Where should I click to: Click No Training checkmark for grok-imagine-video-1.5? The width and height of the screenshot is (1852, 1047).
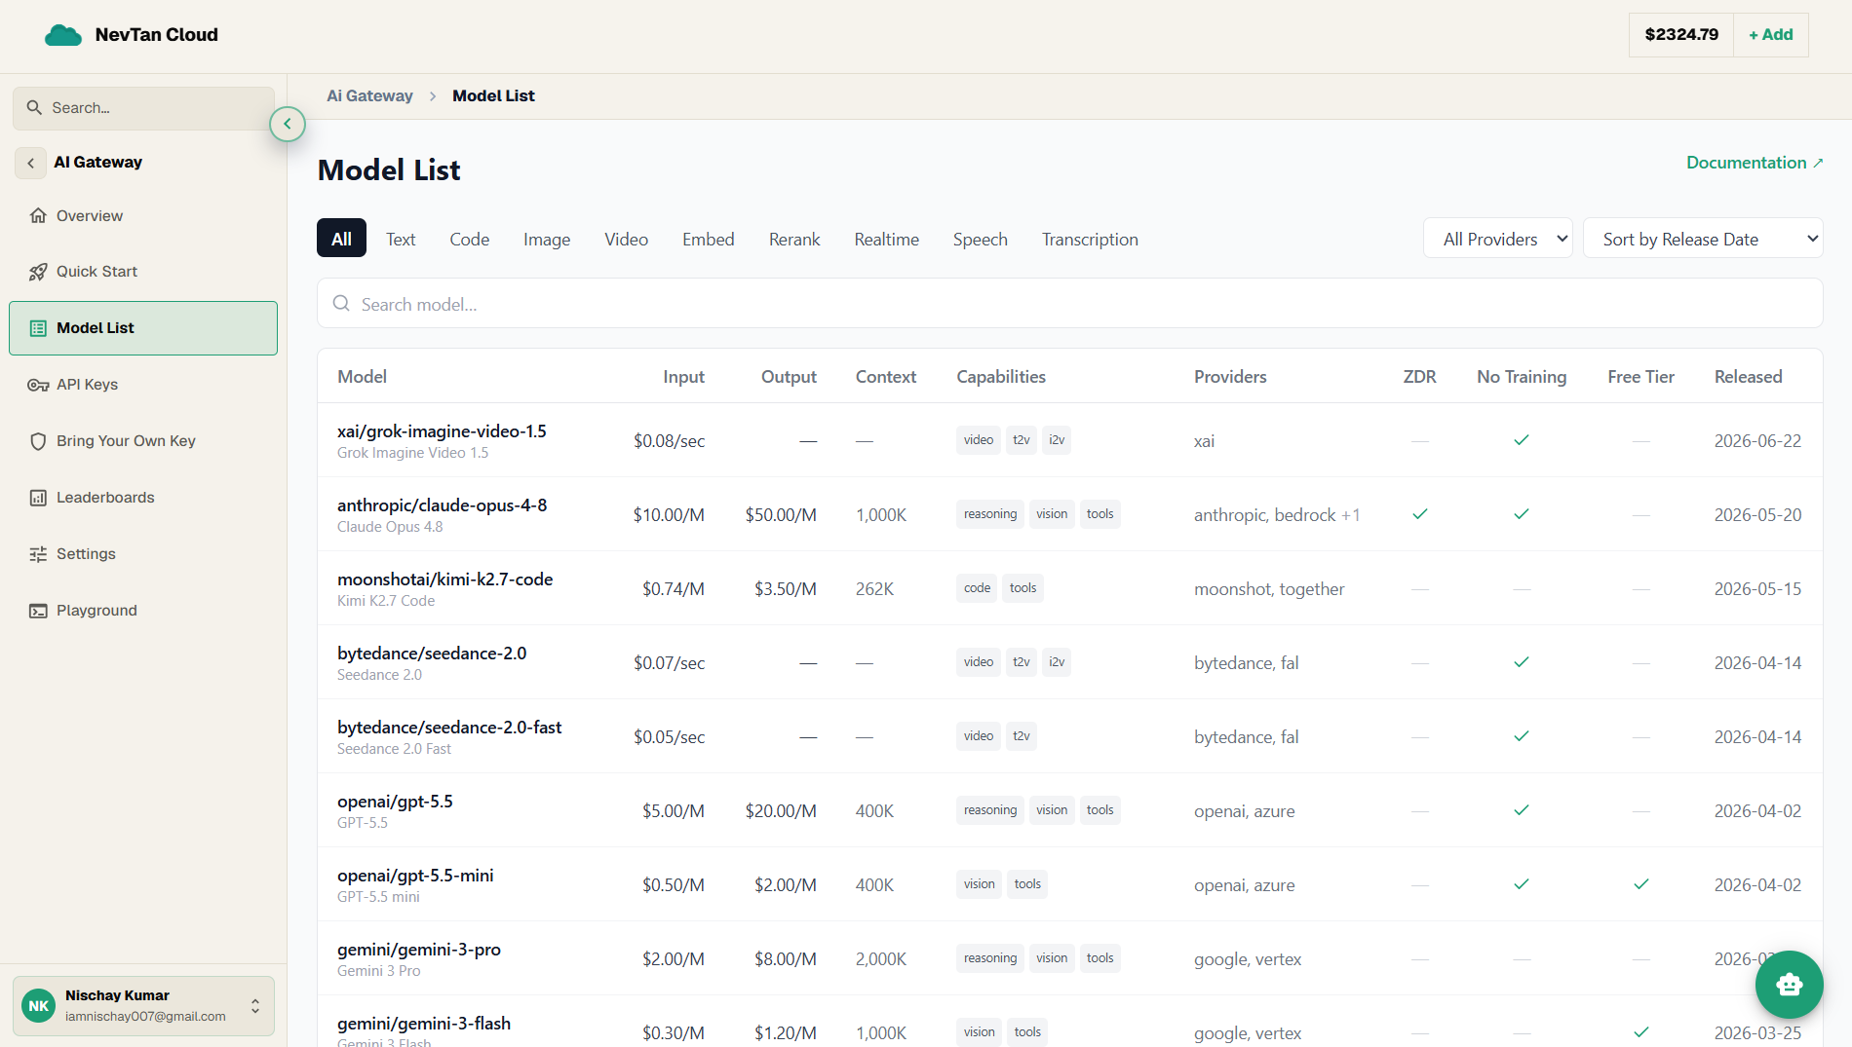click(1522, 440)
